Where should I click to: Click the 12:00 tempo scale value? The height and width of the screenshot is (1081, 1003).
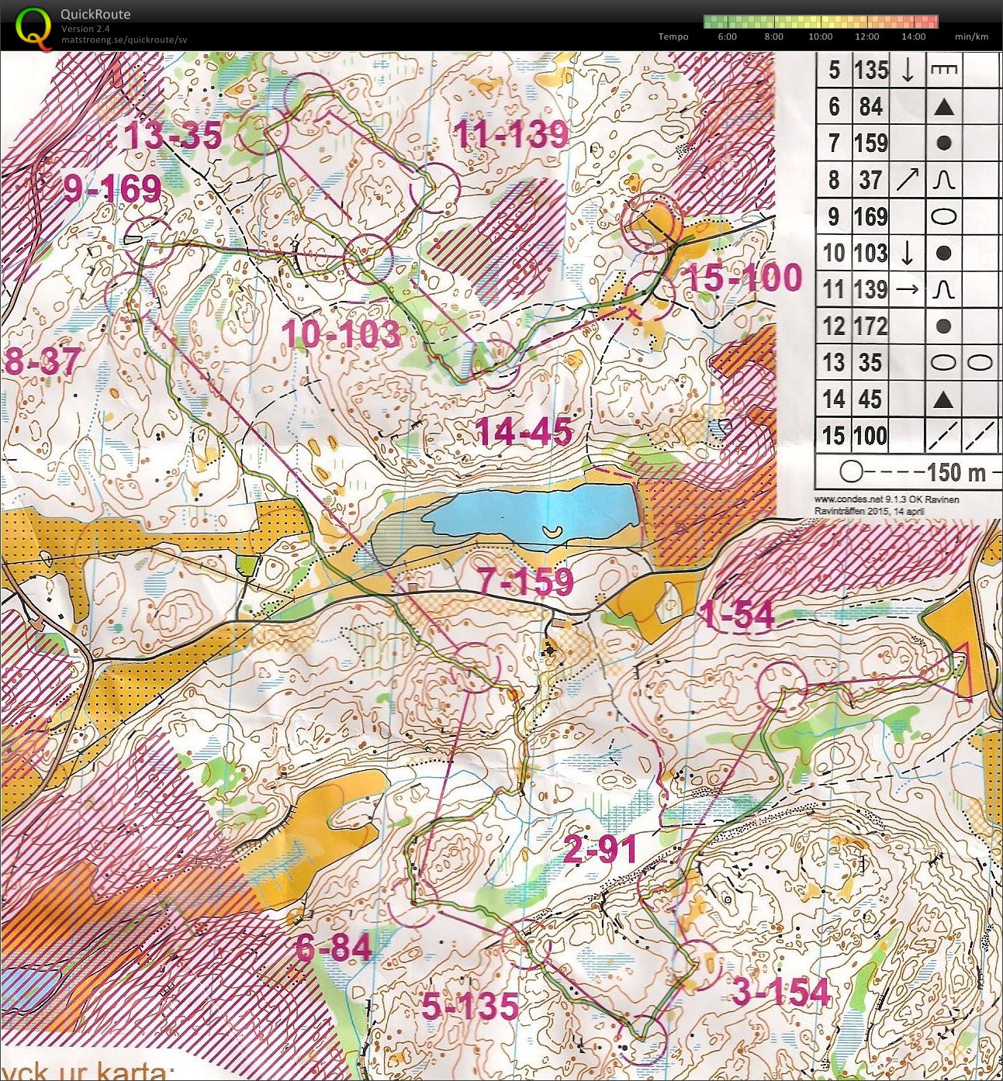(867, 36)
